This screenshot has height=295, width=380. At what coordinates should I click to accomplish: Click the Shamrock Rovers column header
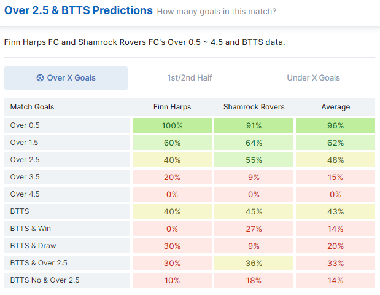[254, 107]
